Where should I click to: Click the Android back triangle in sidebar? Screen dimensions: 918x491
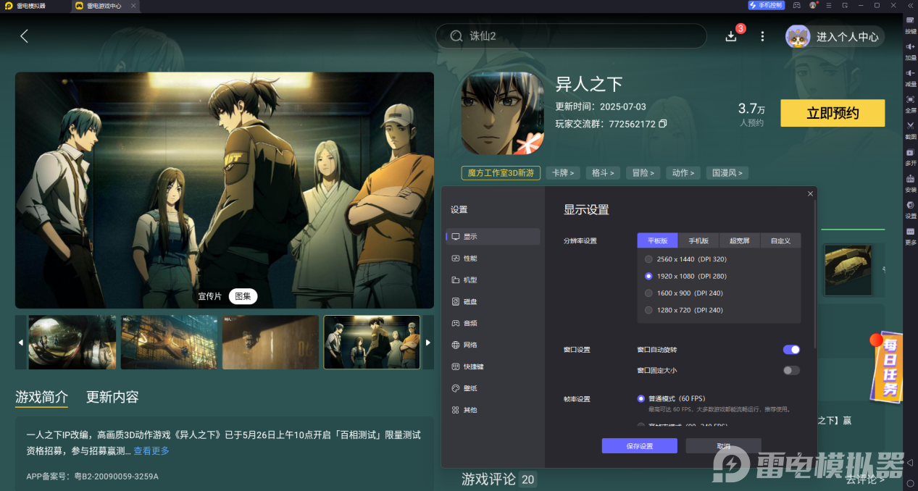pos(910,462)
